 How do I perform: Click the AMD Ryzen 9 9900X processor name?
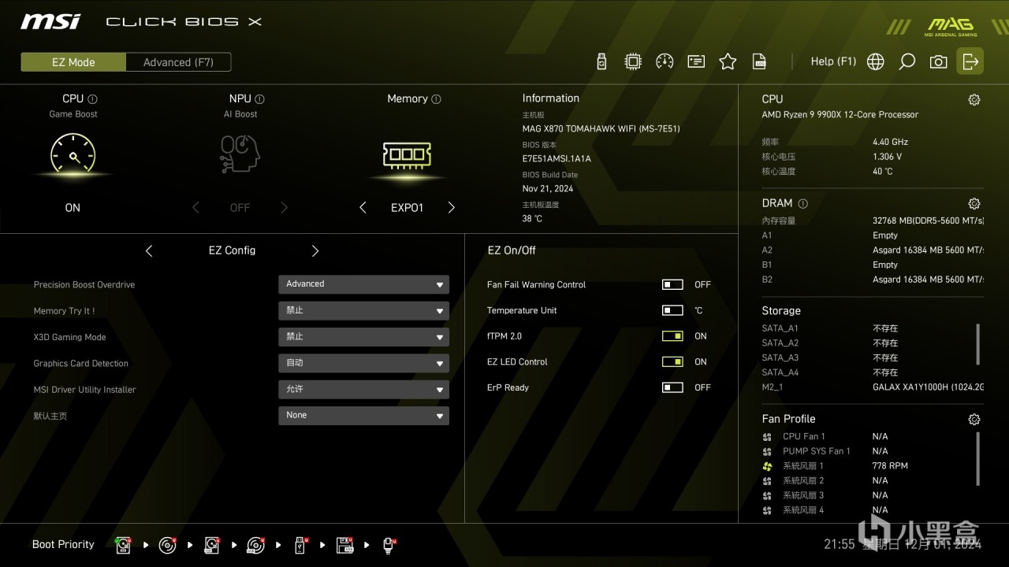840,115
